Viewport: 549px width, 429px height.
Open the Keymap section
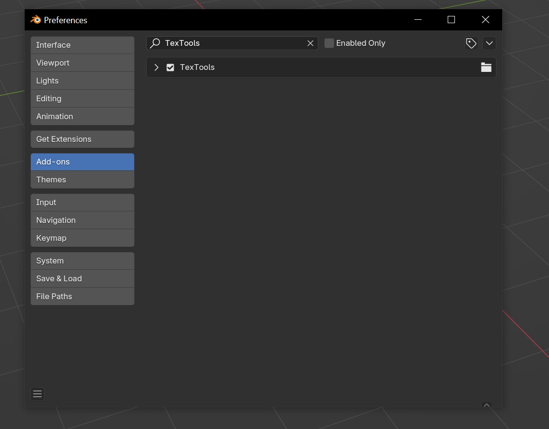[82, 238]
